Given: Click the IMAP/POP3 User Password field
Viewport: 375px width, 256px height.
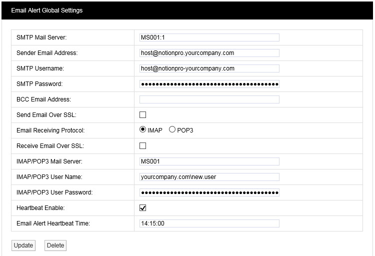Looking at the screenshot, I should [209, 192].
